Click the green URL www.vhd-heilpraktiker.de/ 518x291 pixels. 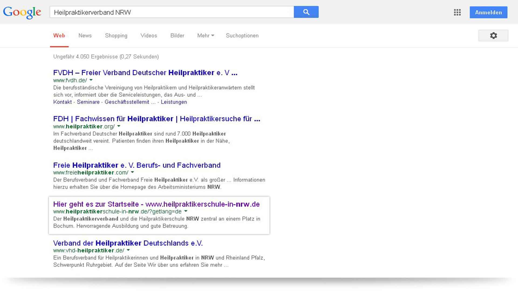pos(89,250)
